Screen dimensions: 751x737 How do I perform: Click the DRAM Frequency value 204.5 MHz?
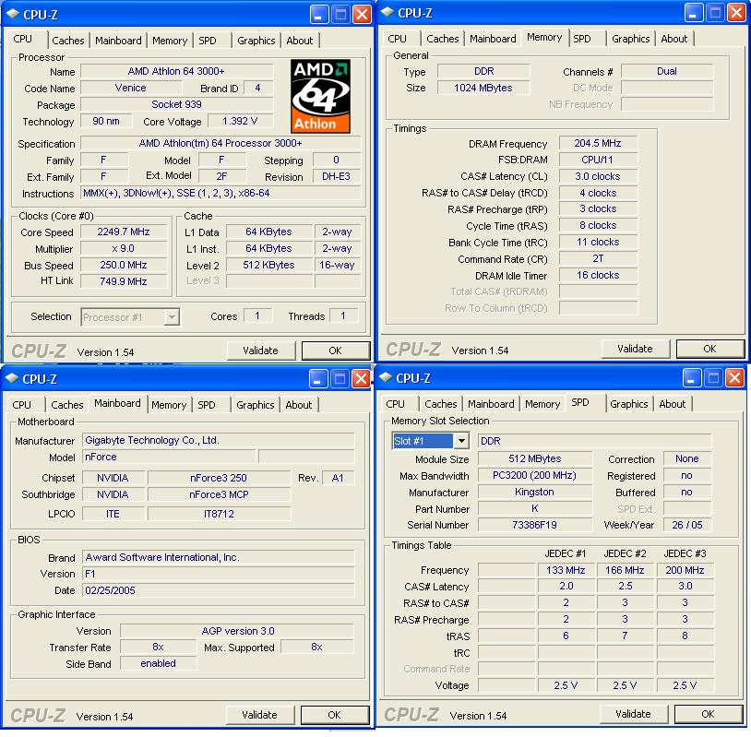[x=598, y=143]
